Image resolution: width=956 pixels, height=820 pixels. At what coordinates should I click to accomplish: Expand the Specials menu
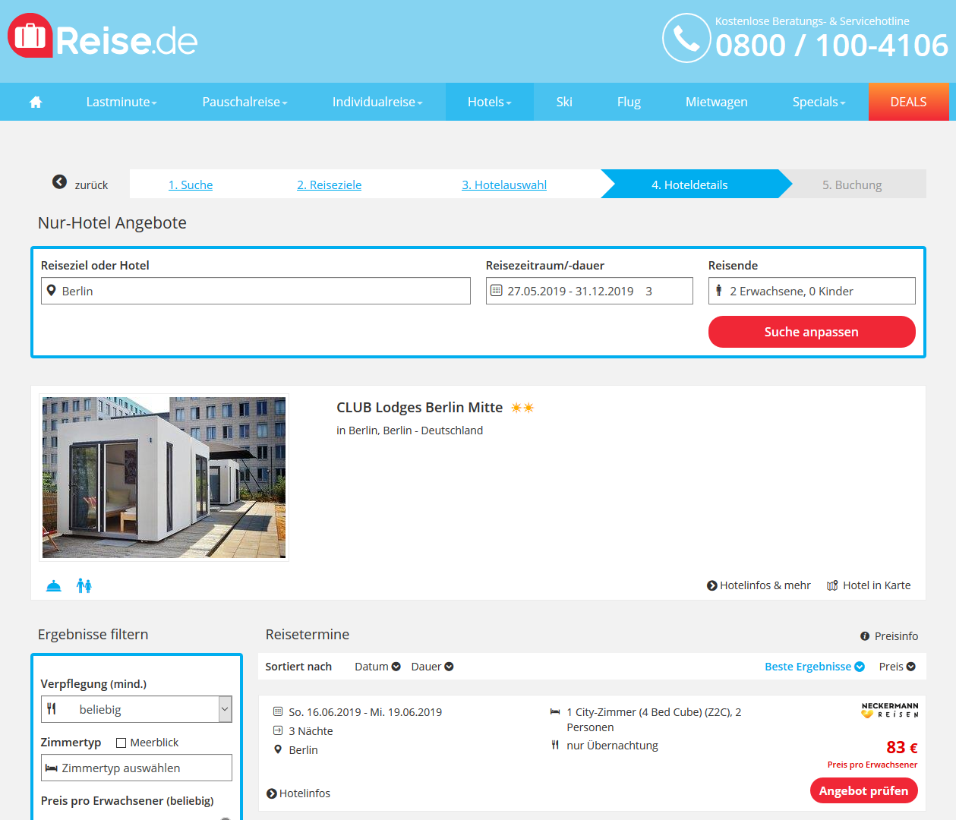[x=819, y=102]
